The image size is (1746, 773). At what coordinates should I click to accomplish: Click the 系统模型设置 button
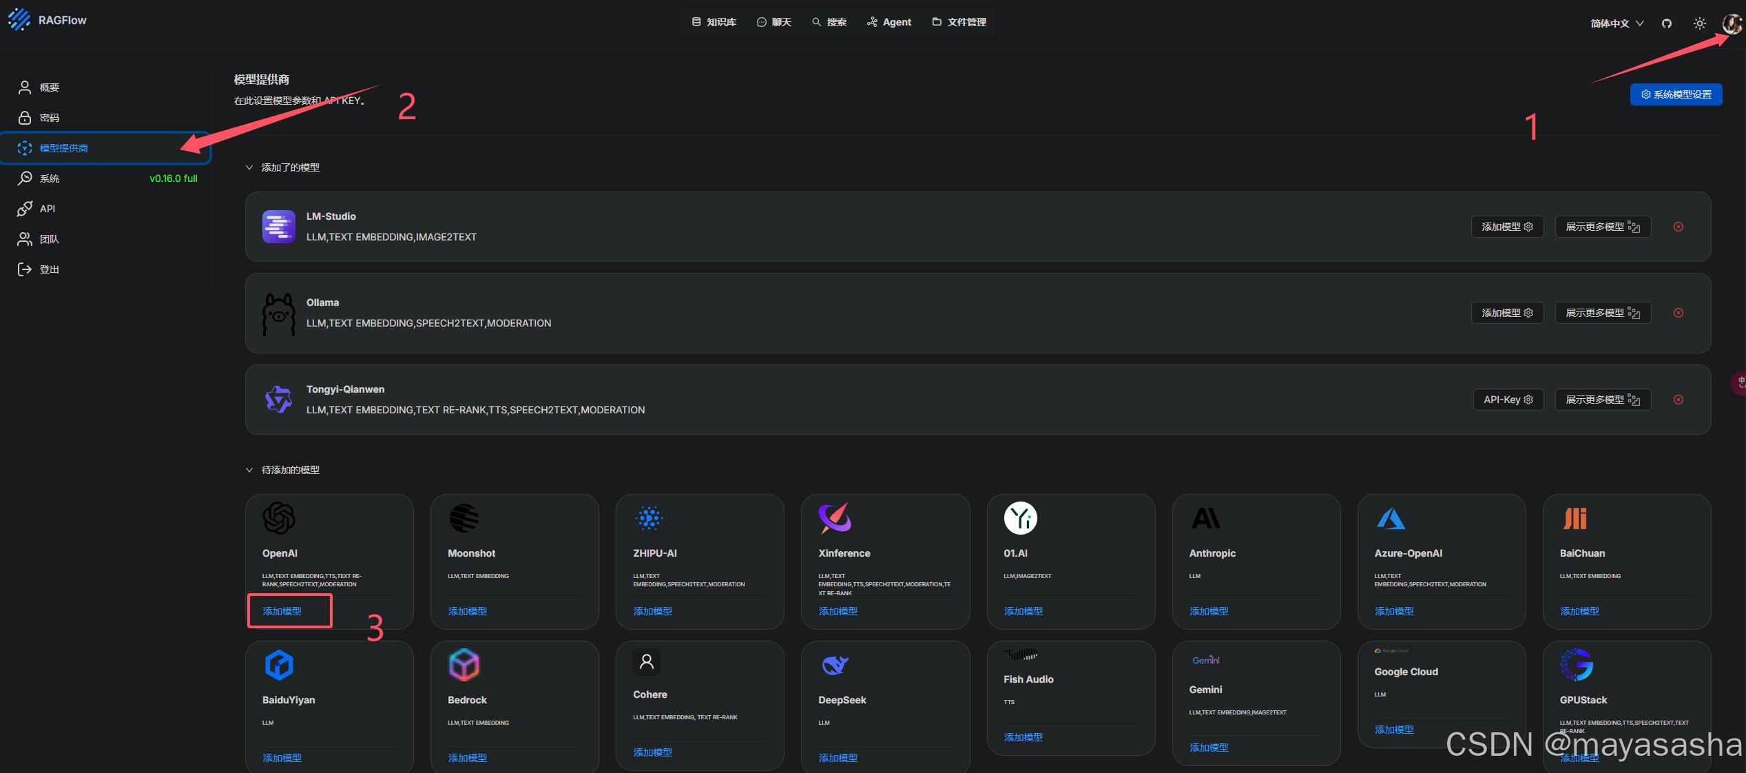tap(1676, 94)
